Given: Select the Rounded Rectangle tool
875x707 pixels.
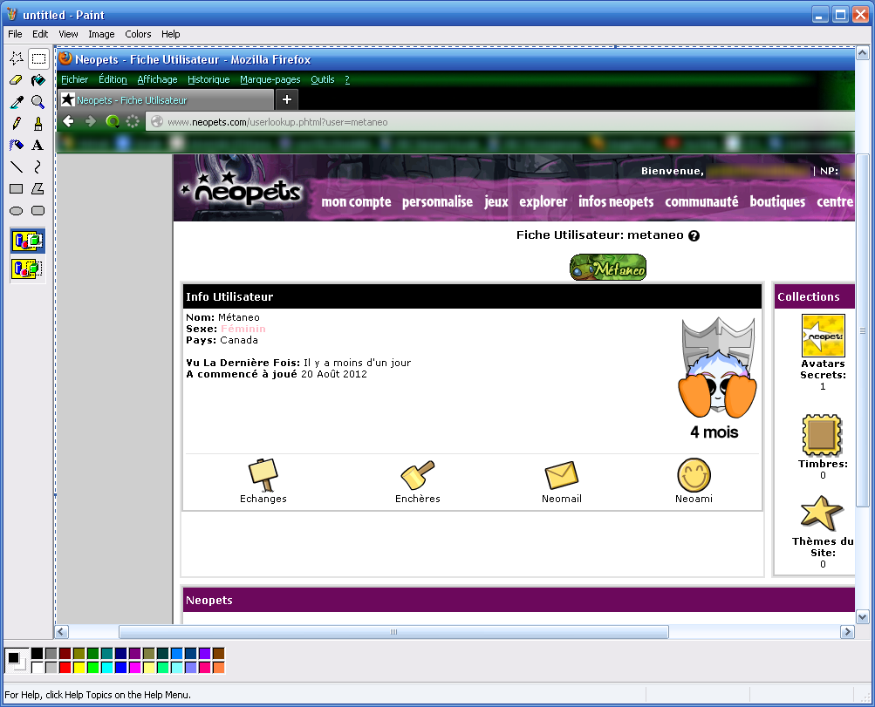Looking at the screenshot, I should (38, 210).
